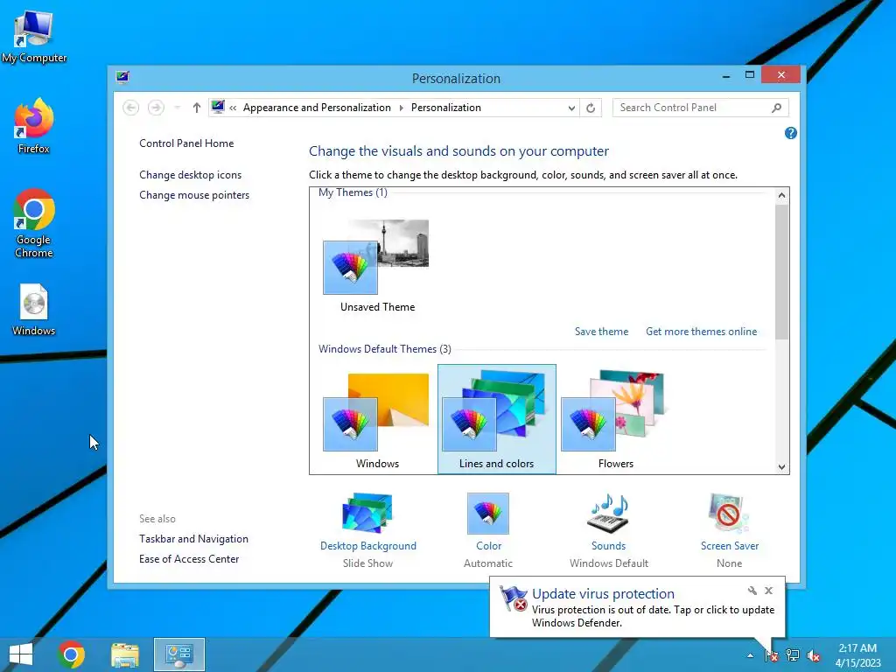Image resolution: width=896 pixels, height=672 pixels.
Task: Click Get more themes online
Action: 701,332
